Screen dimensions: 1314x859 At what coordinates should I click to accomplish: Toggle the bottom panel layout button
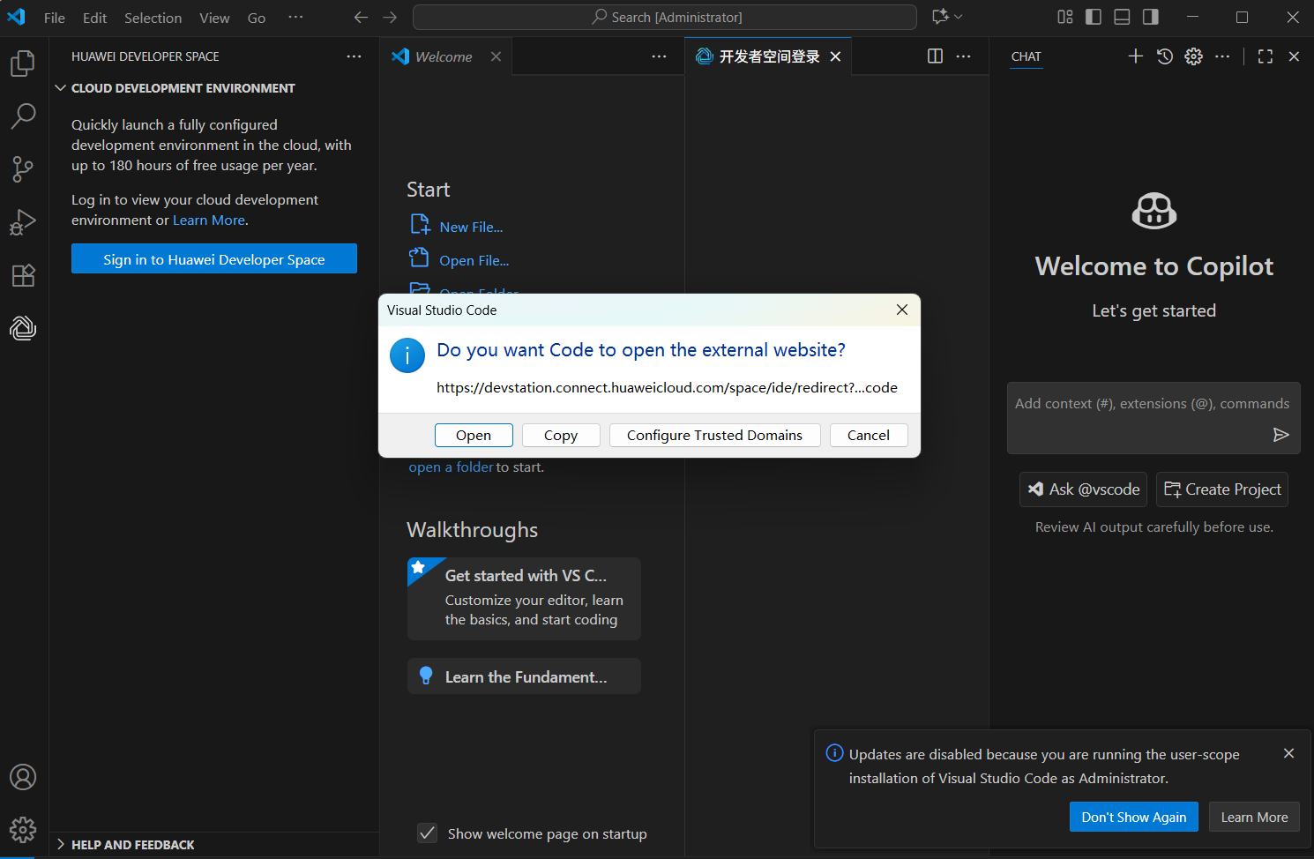point(1122,17)
